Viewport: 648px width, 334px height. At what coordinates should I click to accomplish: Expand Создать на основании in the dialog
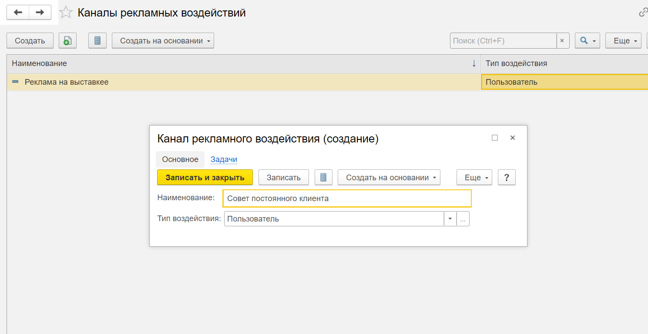point(389,178)
